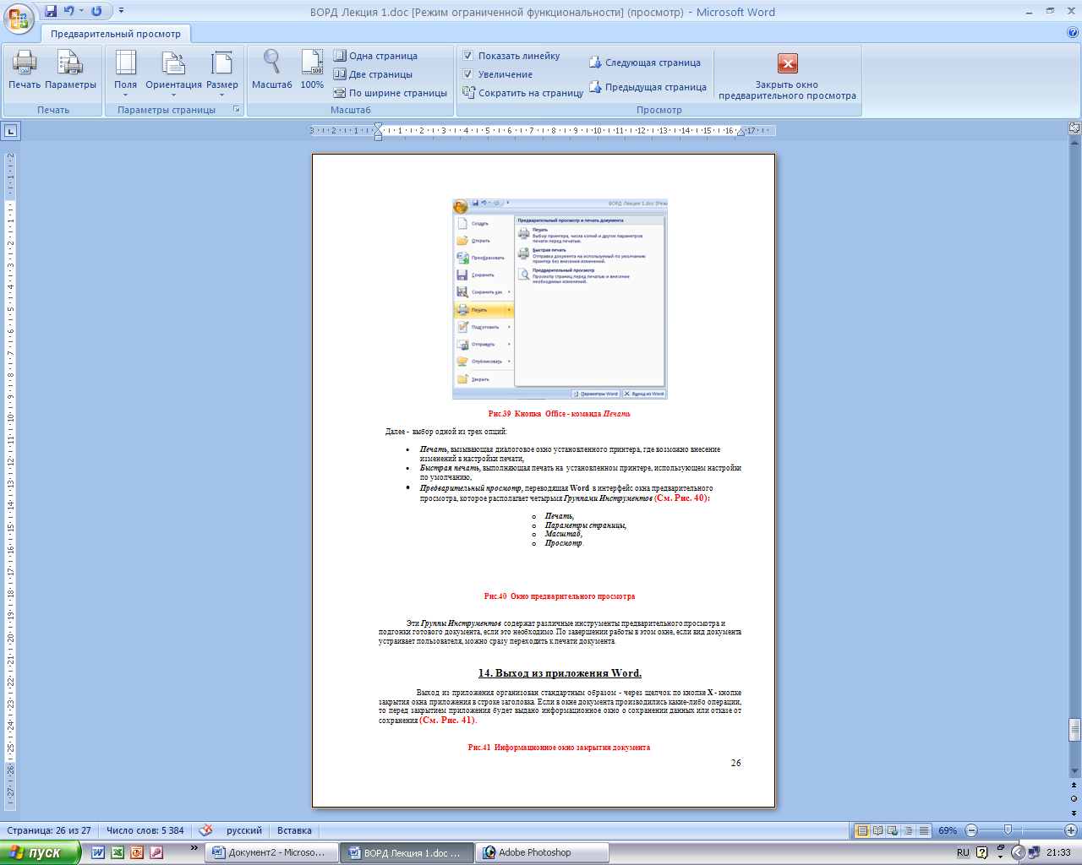Expand quick launch overflow chevron
1082x865 pixels.
click(194, 847)
